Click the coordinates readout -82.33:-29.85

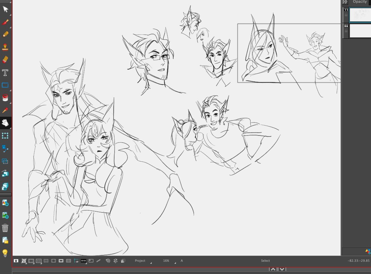pos(358,261)
